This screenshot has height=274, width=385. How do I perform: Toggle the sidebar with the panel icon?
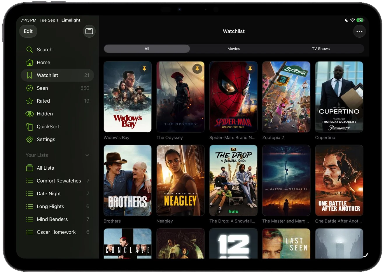pos(89,31)
